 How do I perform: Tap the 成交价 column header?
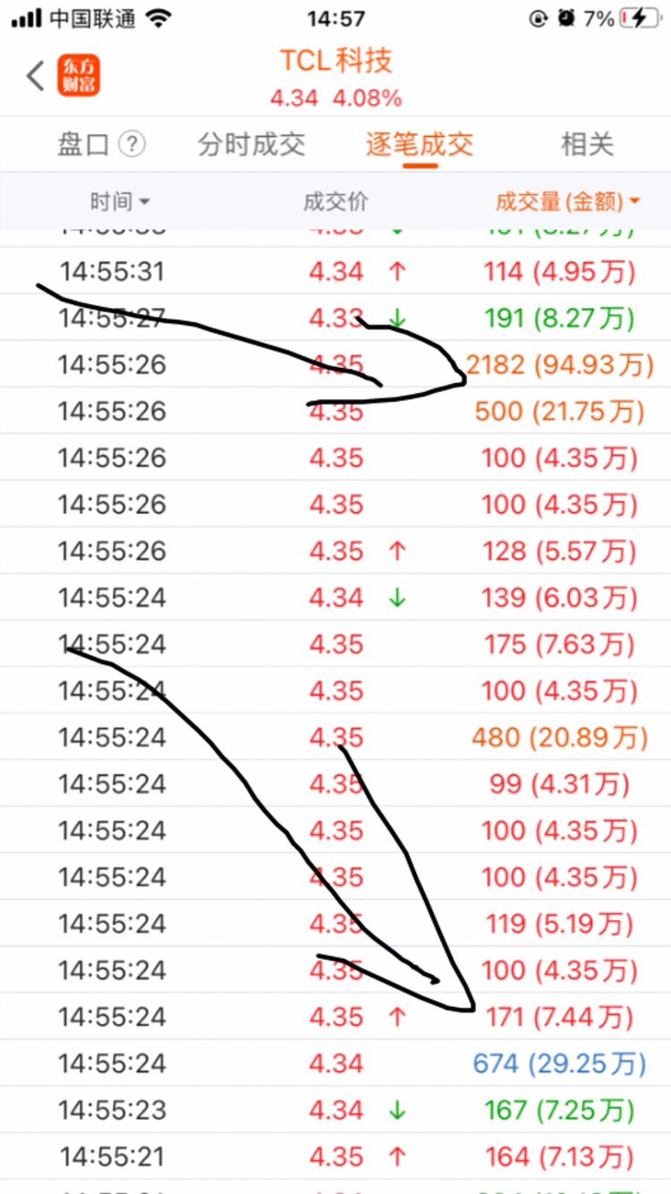pyautogui.click(x=335, y=201)
